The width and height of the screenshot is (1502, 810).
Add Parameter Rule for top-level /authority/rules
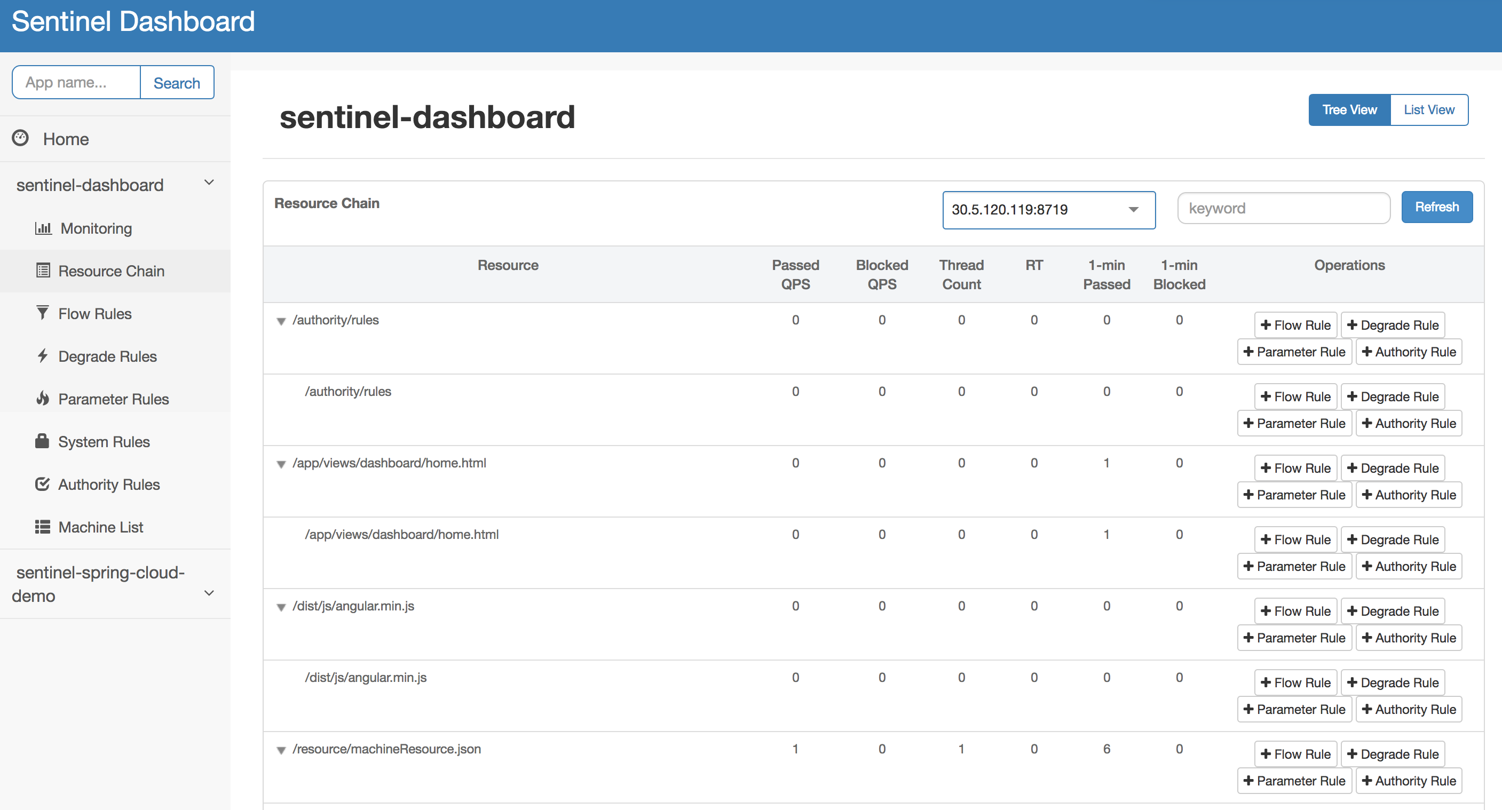click(1294, 352)
